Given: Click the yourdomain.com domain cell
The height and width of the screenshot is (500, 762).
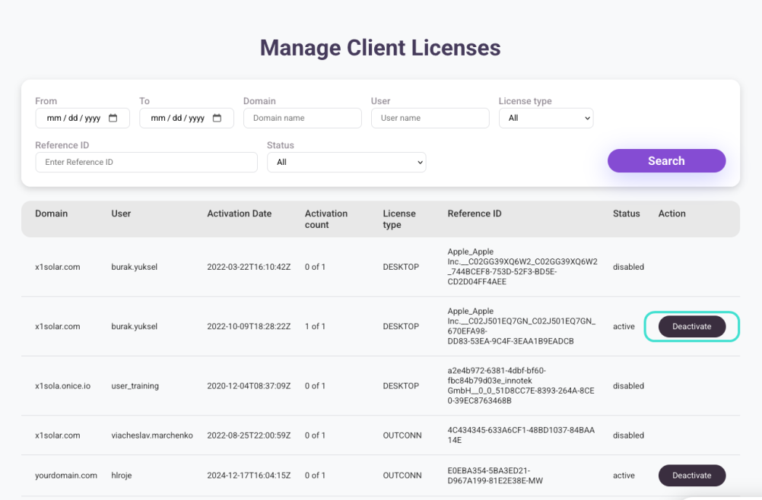Looking at the screenshot, I should [x=66, y=476].
